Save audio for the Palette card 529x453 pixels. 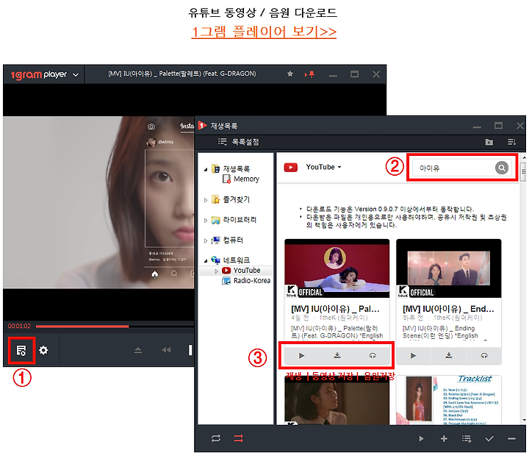pyautogui.click(x=373, y=355)
